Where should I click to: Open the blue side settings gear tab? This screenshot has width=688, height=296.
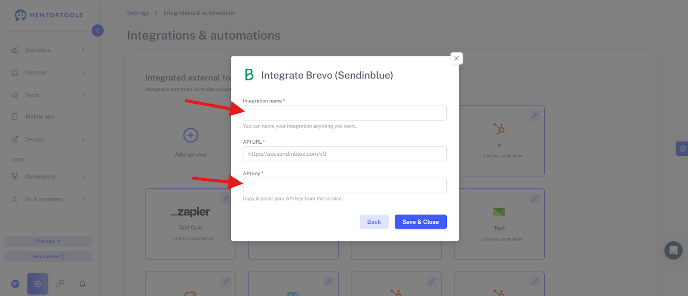click(682, 148)
